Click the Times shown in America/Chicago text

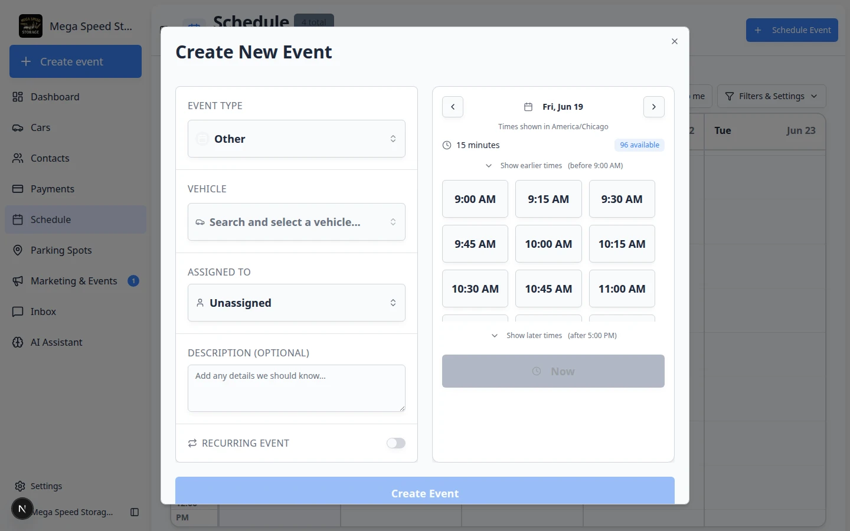tap(553, 127)
